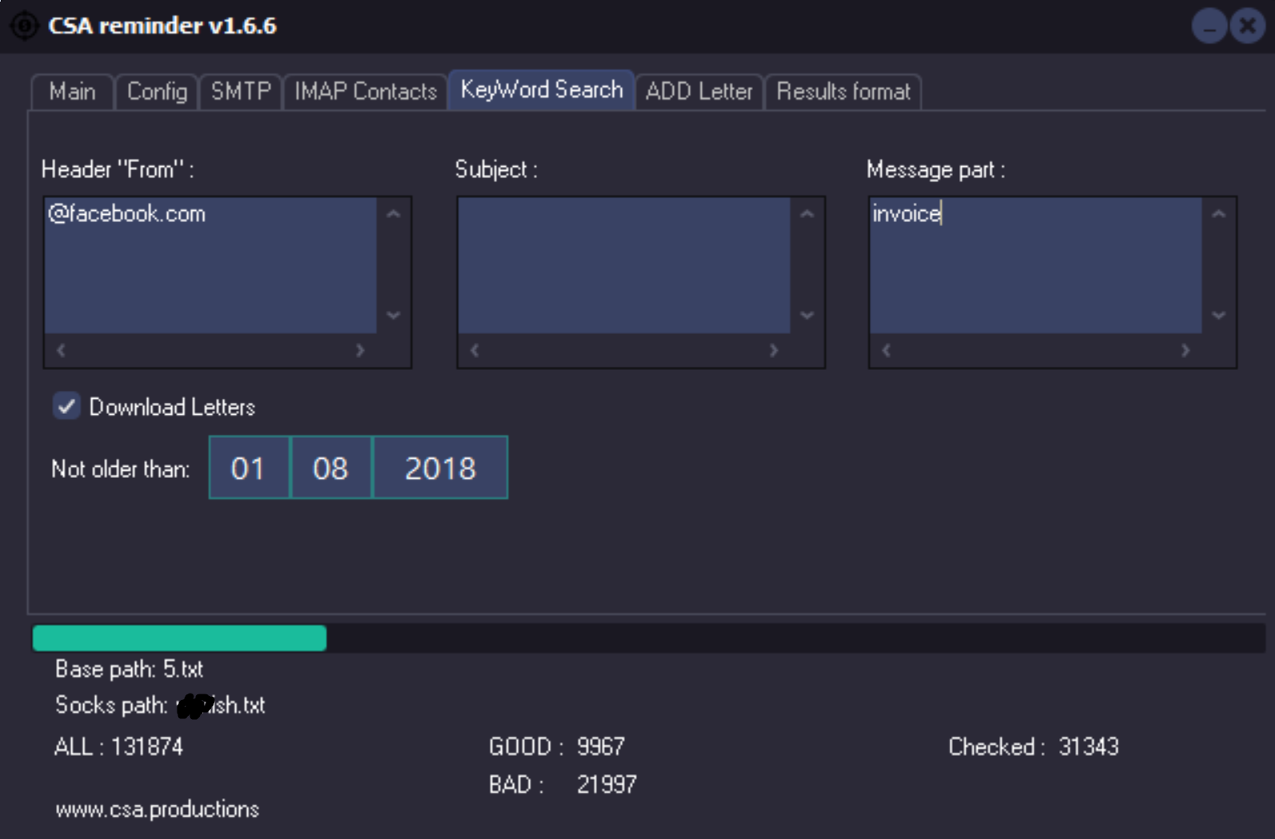This screenshot has height=839, width=1275.
Task: Select the month field showing 08
Action: point(331,468)
